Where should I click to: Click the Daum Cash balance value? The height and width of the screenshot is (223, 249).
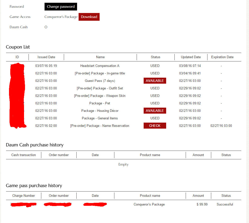point(46,27)
